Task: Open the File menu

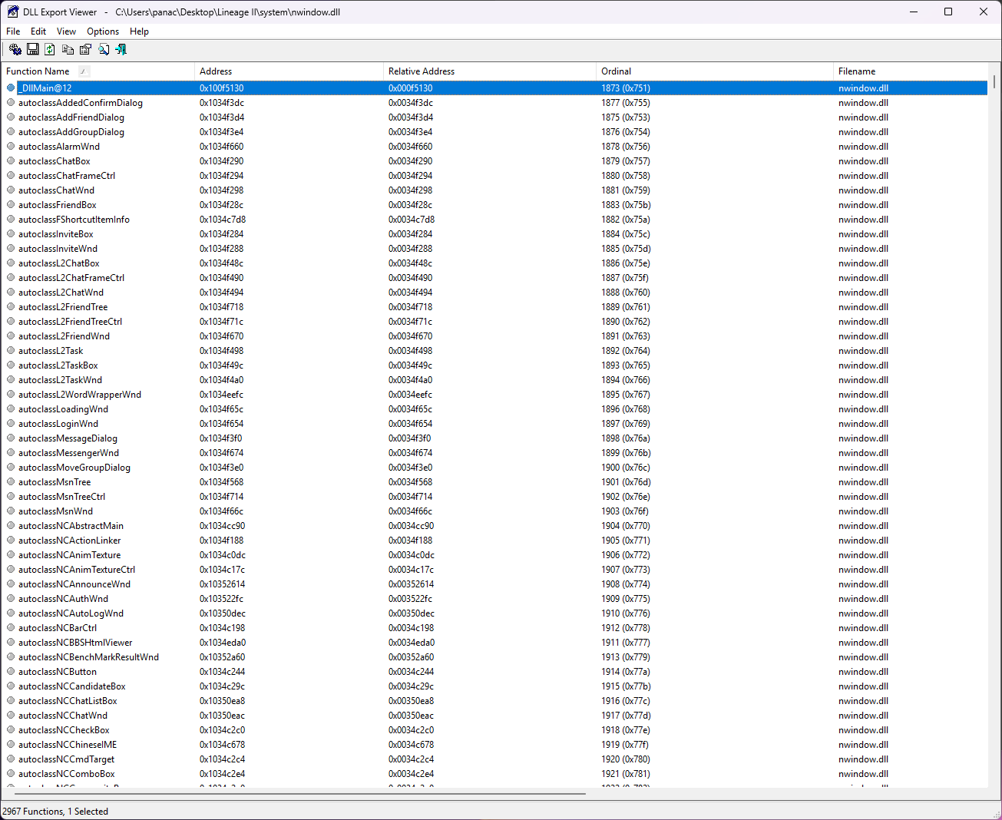Action: coord(13,31)
